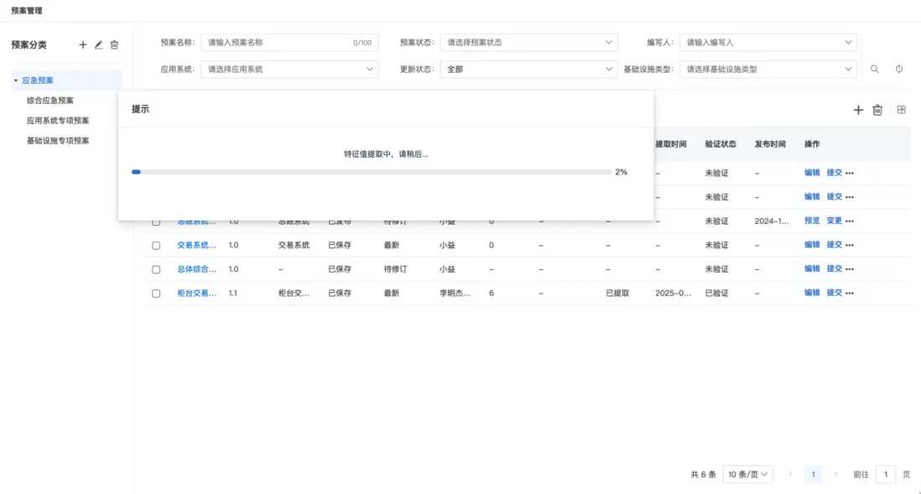
Task: Click the 前往 page number input
Action: [886, 474]
